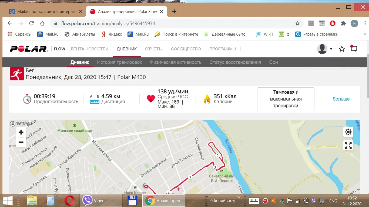Go back to the previous page

10,23
